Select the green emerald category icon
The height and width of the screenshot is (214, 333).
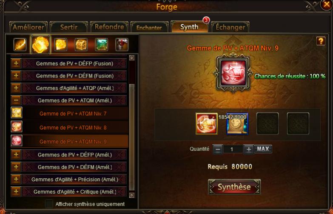tap(102, 45)
